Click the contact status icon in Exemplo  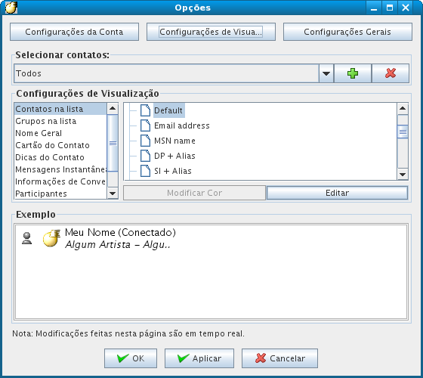(x=26, y=238)
